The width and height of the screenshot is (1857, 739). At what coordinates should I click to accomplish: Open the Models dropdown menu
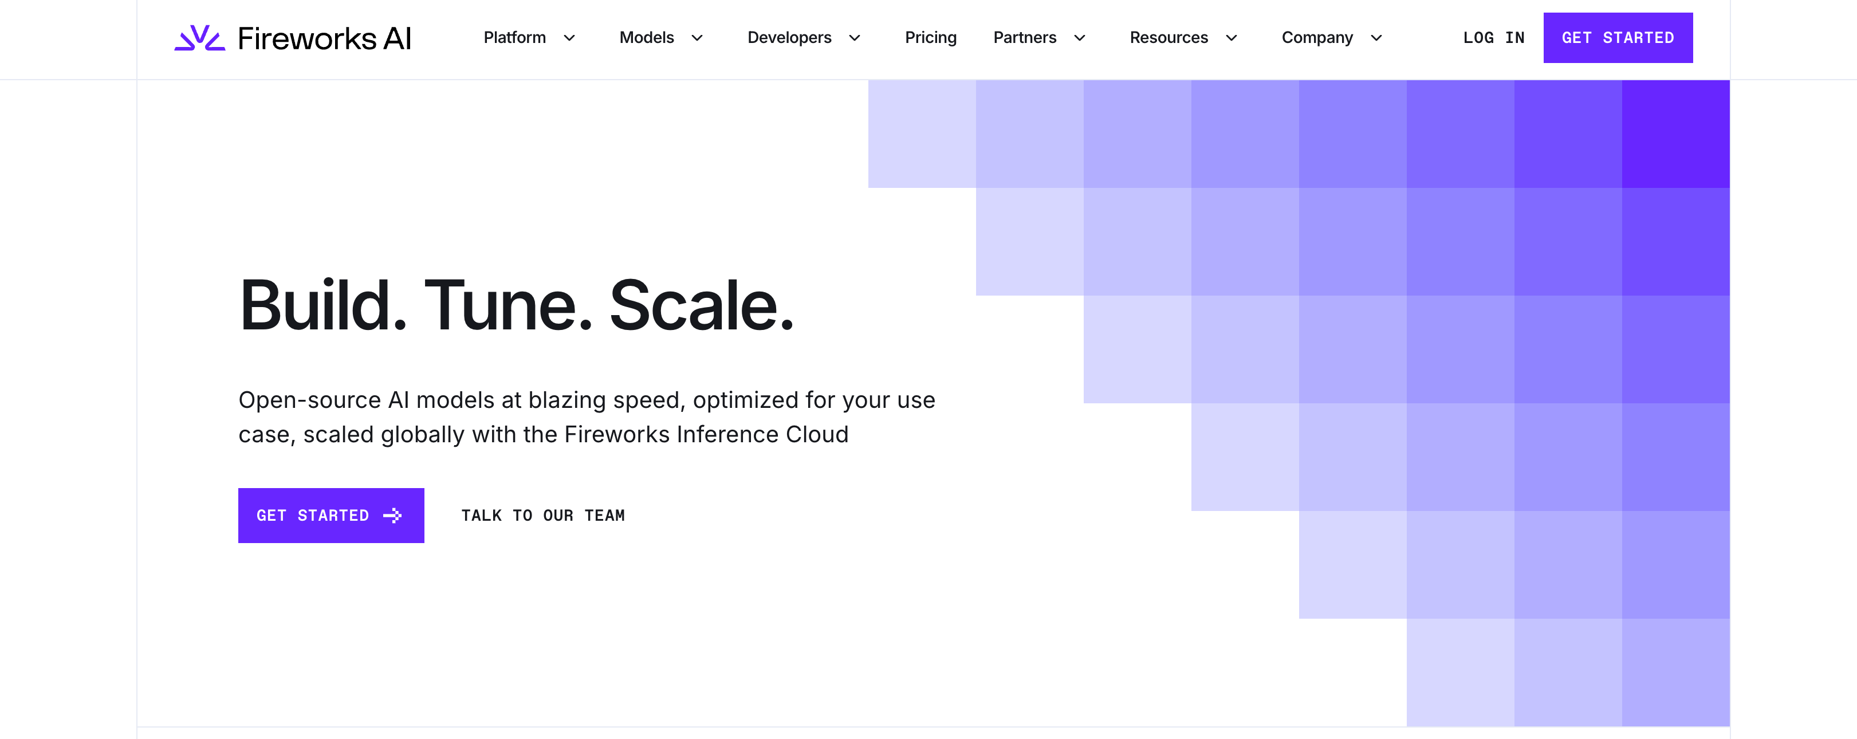tap(697, 38)
